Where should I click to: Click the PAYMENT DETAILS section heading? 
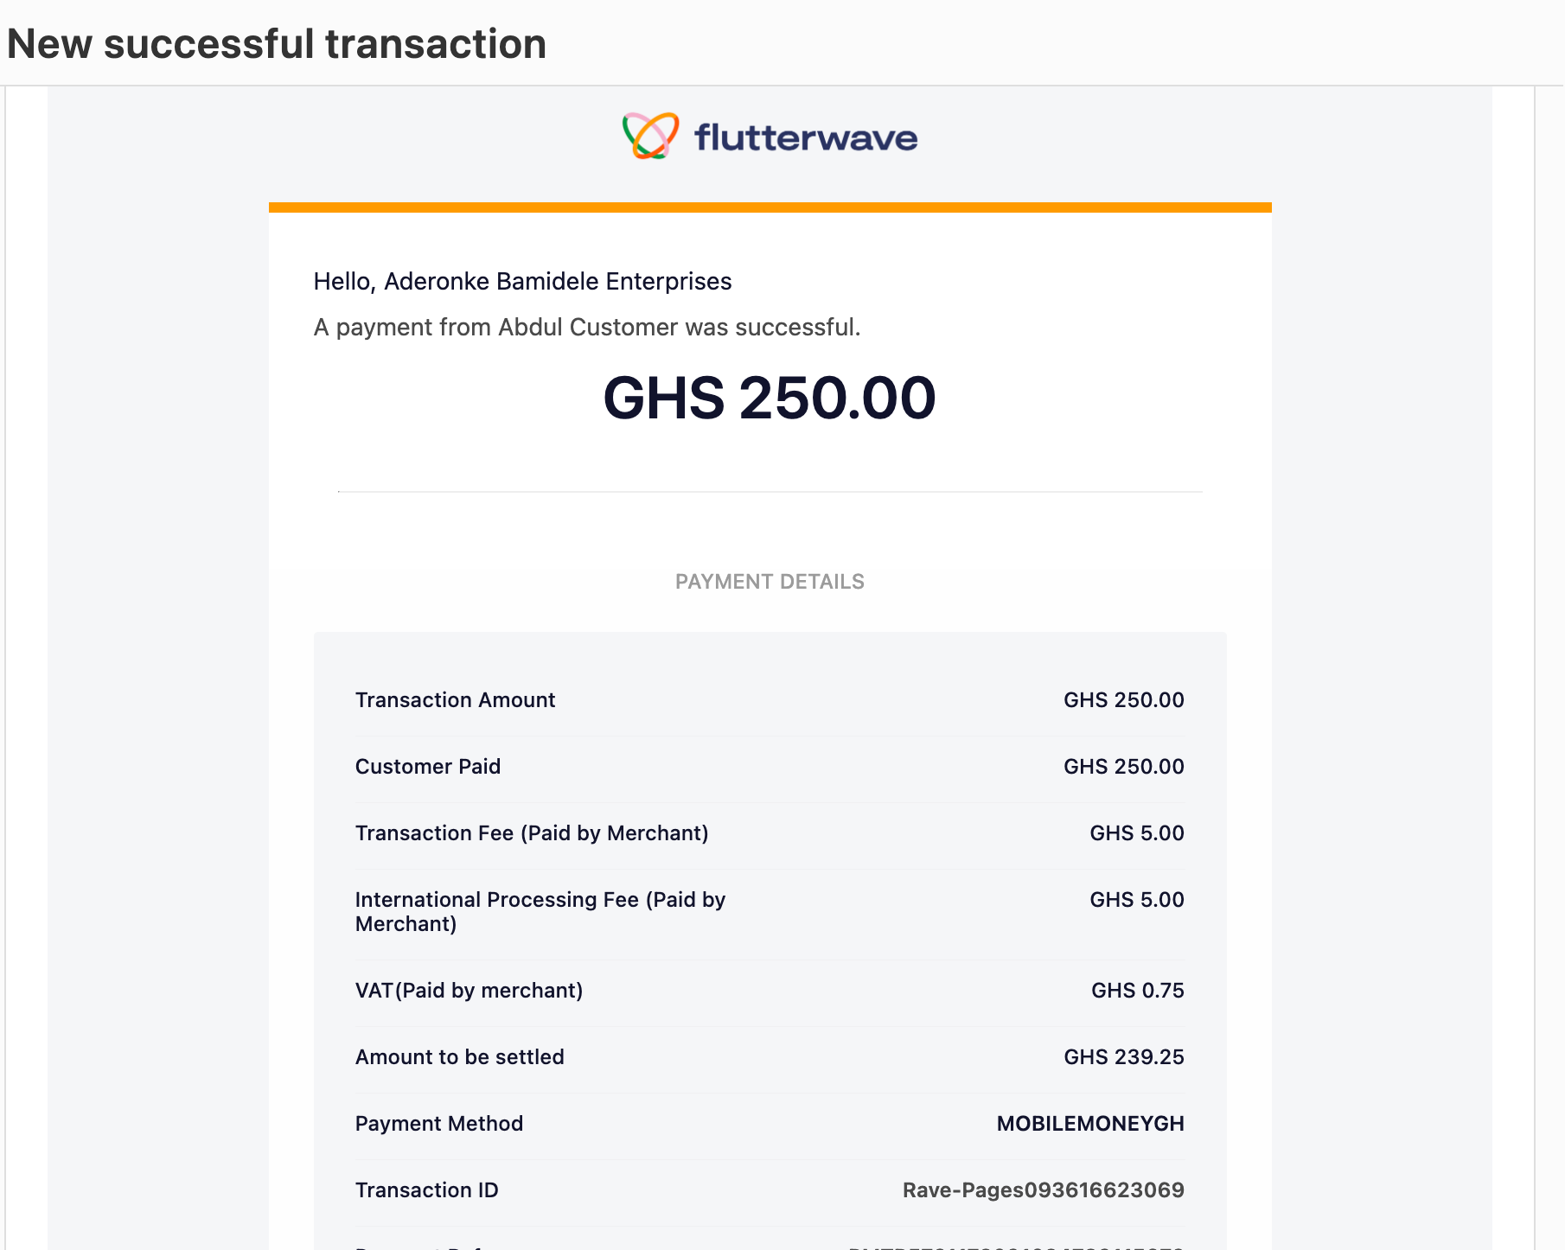click(770, 581)
